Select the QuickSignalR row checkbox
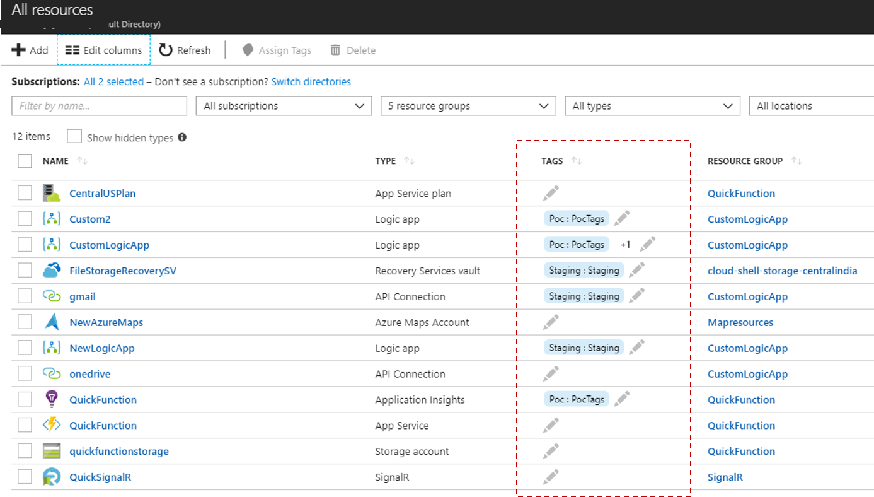 click(x=25, y=477)
